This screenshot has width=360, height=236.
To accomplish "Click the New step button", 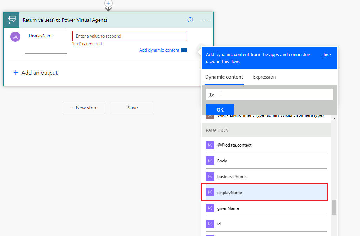I will [x=84, y=108].
